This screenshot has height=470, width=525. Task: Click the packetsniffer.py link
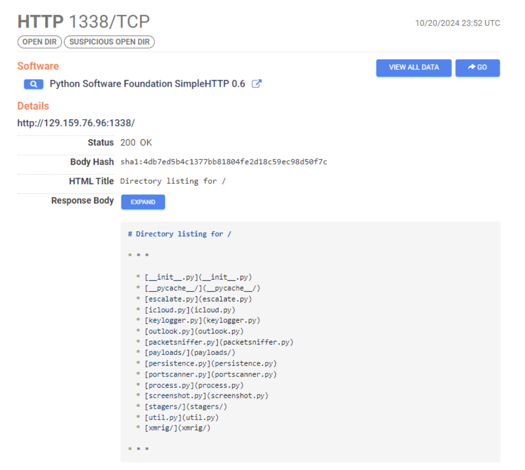pos(180,342)
